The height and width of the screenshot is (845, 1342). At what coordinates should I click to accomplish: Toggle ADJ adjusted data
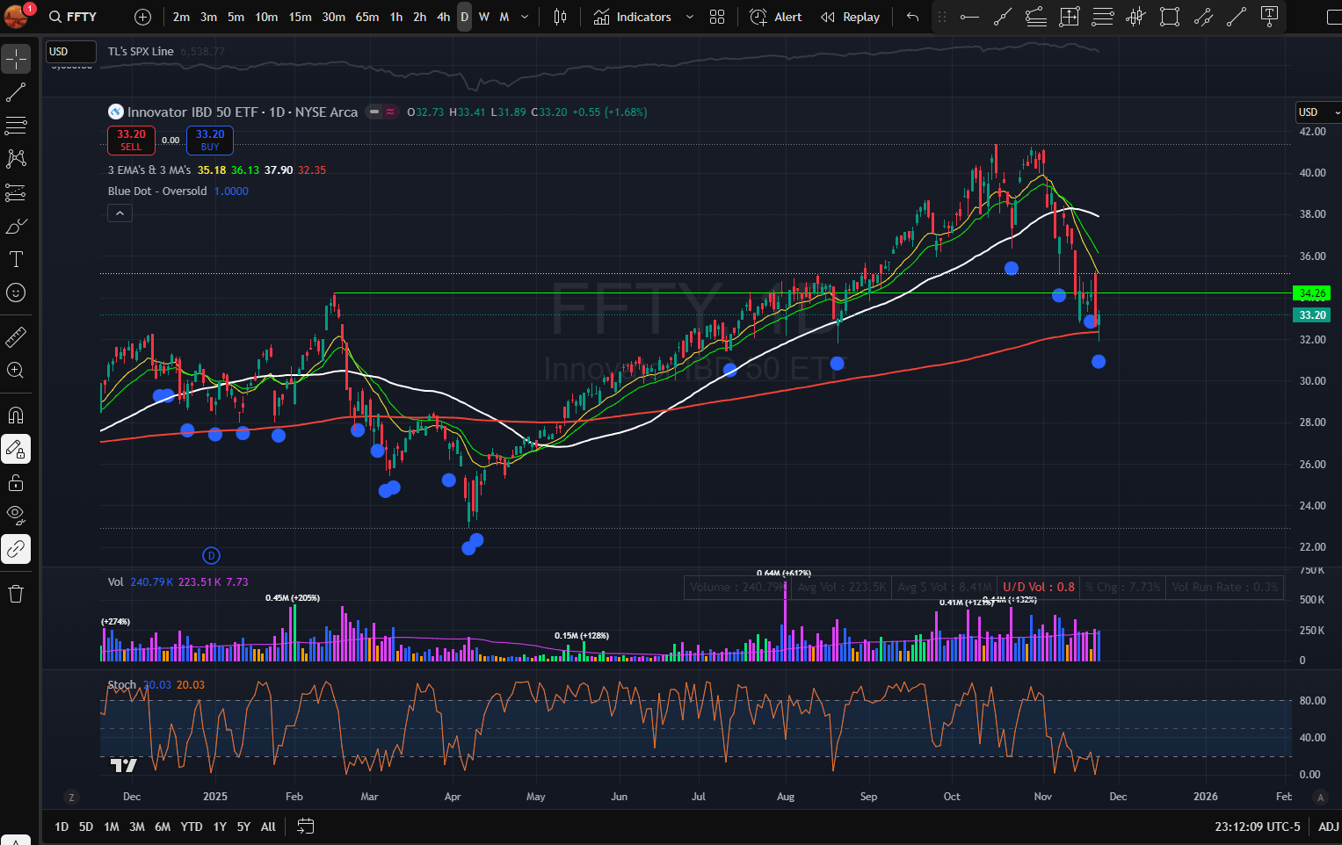click(1329, 827)
